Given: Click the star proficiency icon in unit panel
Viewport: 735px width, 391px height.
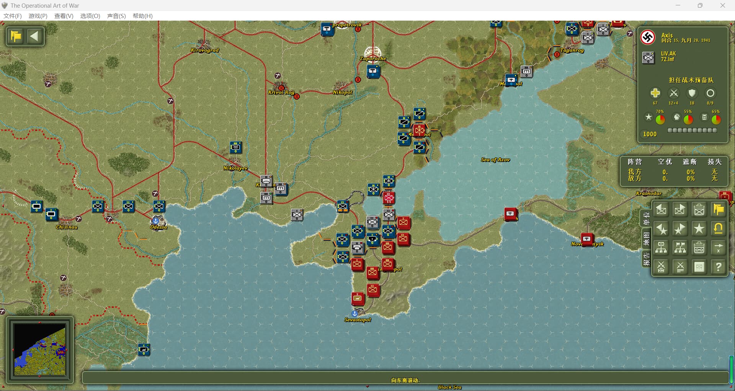Looking at the screenshot, I should click(648, 117).
